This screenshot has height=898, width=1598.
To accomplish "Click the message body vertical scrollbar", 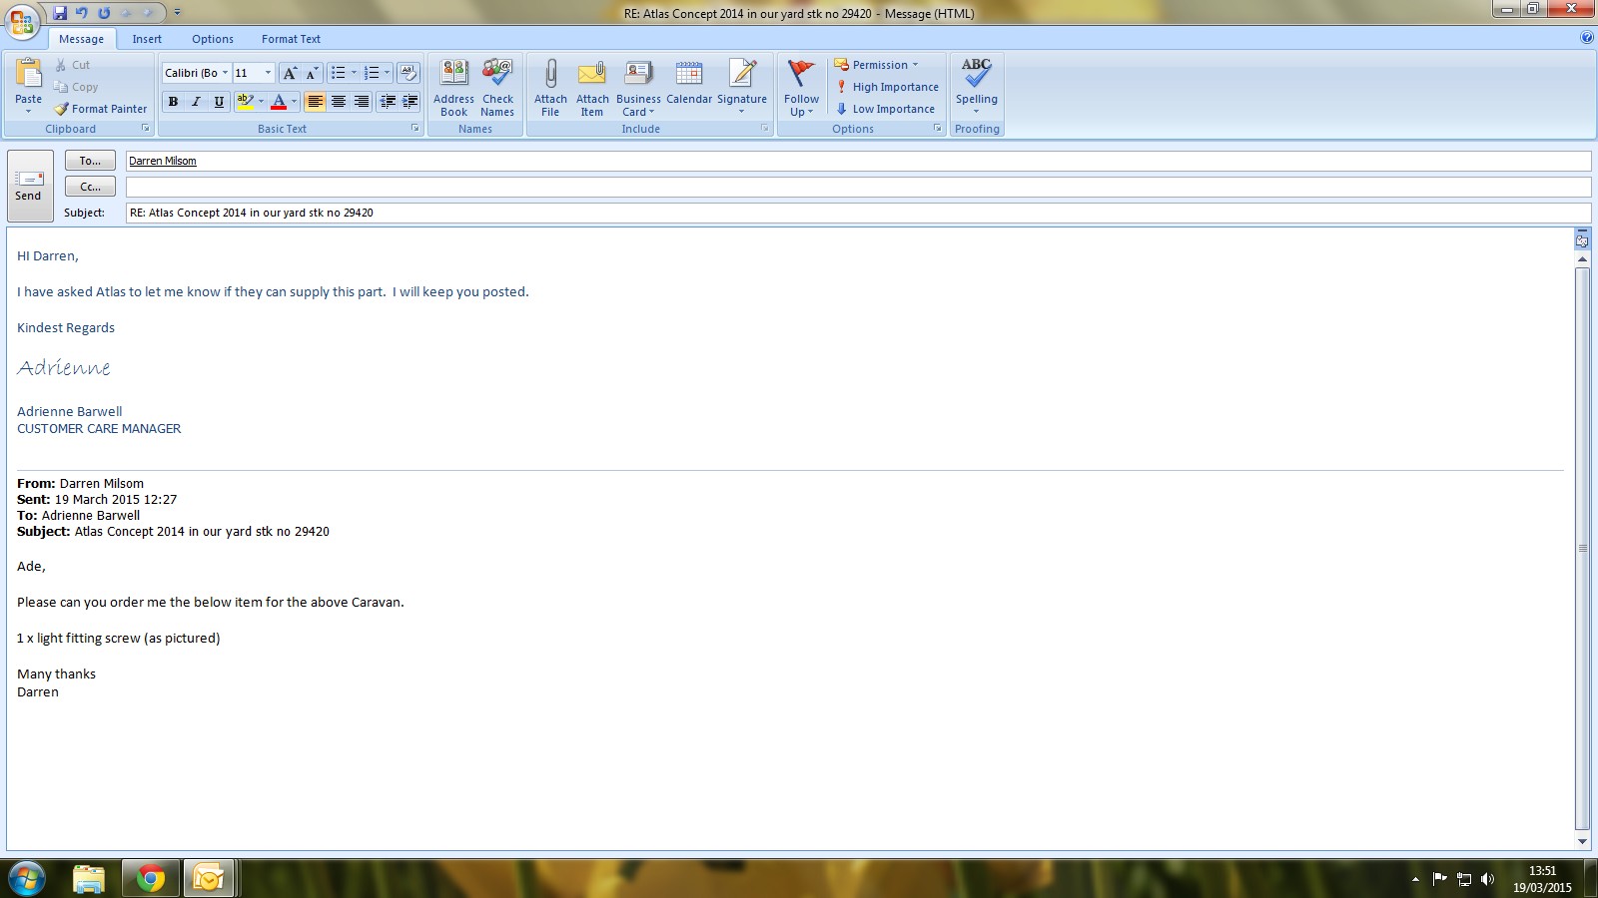I will pyautogui.click(x=1582, y=549).
